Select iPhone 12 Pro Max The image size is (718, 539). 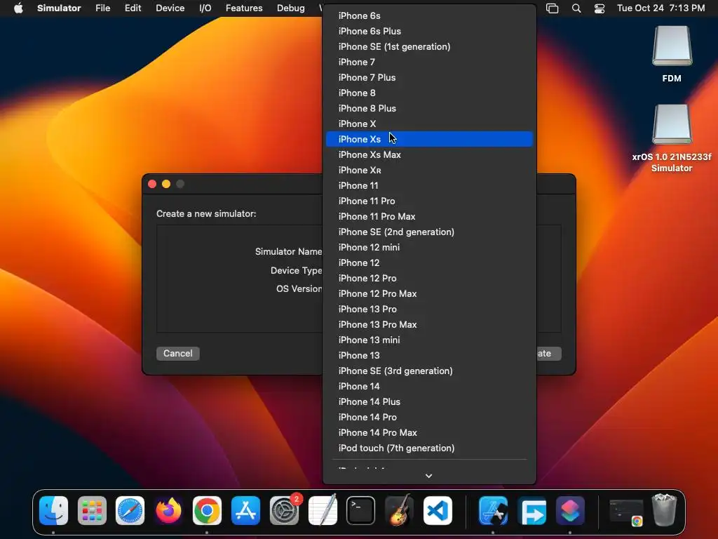pos(429,294)
